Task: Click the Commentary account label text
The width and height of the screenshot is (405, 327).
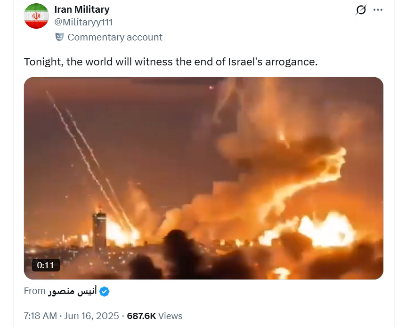Action: point(115,37)
